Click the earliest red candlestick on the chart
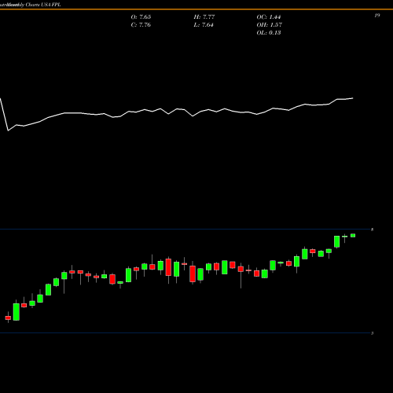393x393 pixels. (8, 318)
